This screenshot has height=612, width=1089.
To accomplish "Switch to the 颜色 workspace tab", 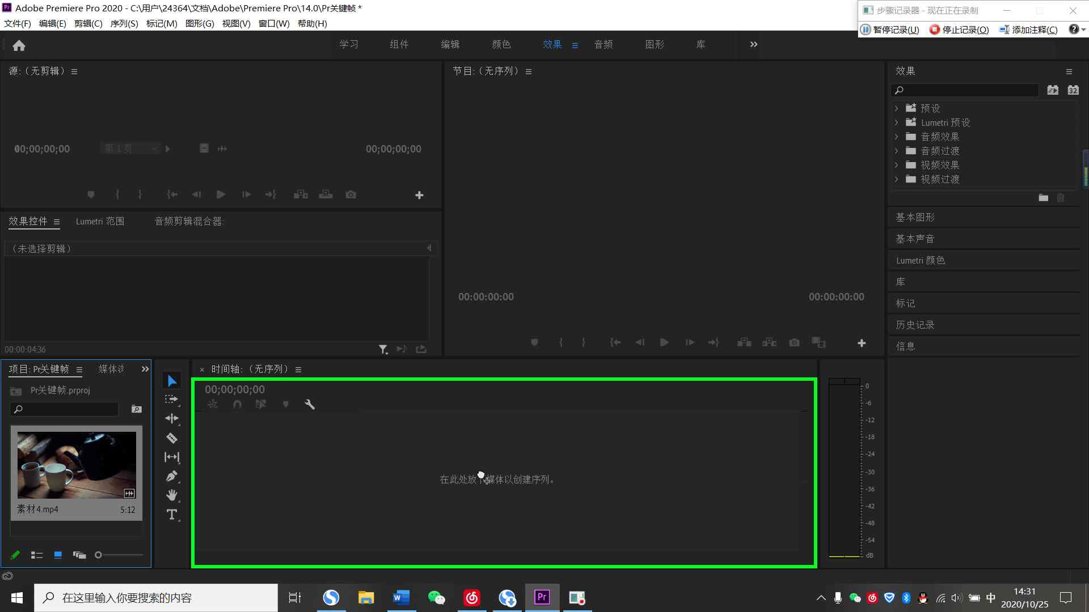I will click(501, 44).
